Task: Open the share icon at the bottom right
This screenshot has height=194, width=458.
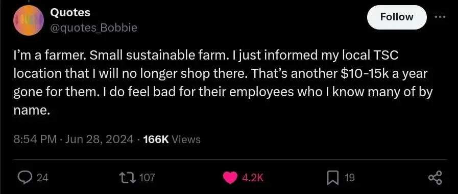Action: [435, 177]
